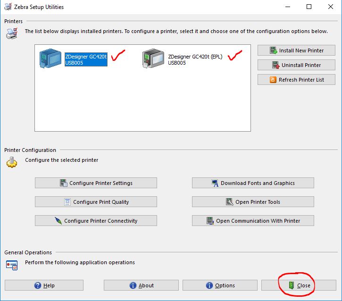Click 'Configure the selected printer' text
The width and height of the screenshot is (342, 301).
61,160
